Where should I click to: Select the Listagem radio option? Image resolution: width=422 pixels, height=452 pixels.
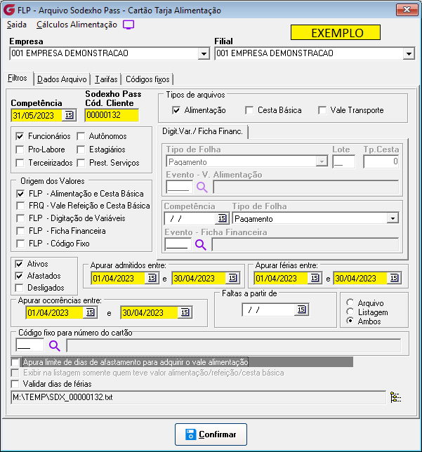tap(350, 312)
